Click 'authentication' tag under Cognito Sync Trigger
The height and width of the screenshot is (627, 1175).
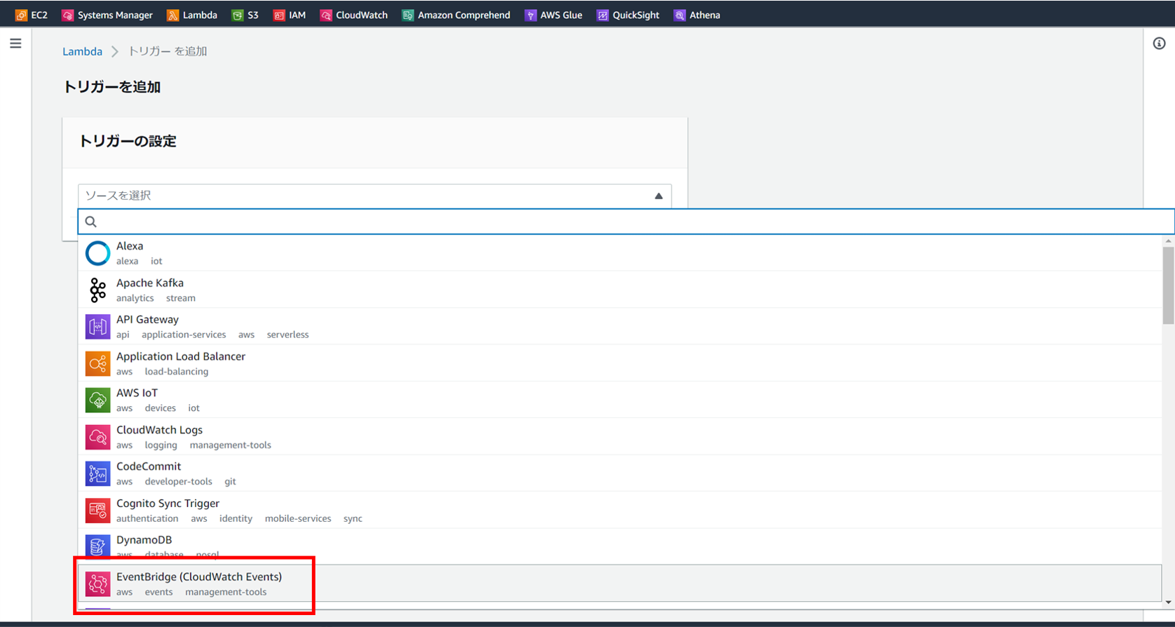click(x=147, y=518)
